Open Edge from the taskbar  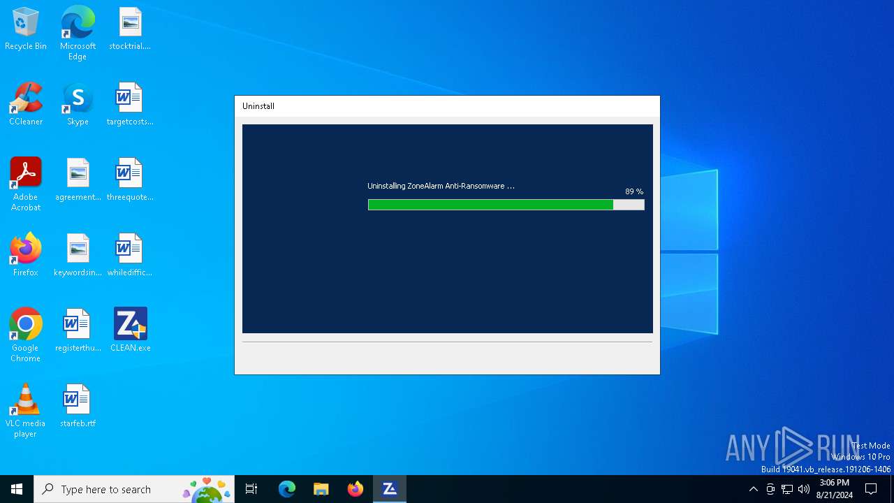point(287,489)
